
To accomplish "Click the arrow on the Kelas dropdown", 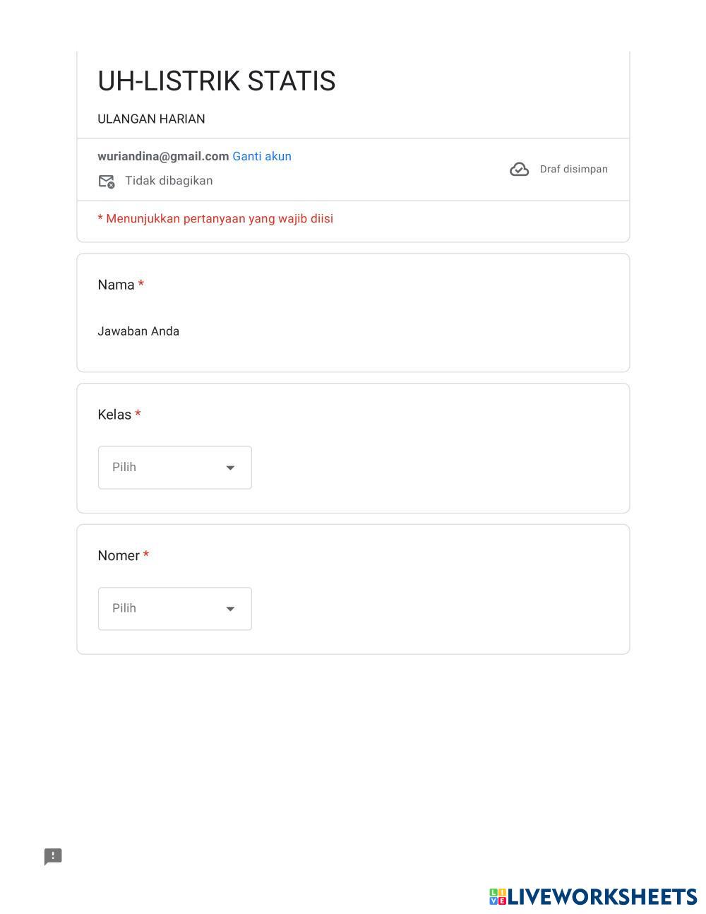I will (230, 468).
